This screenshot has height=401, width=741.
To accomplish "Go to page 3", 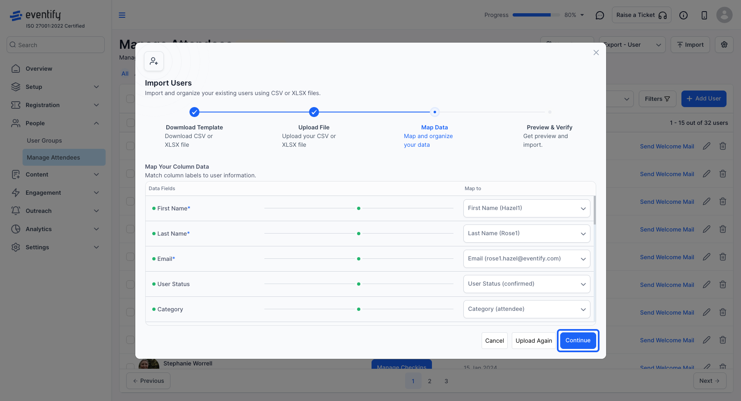I will 446,381.
